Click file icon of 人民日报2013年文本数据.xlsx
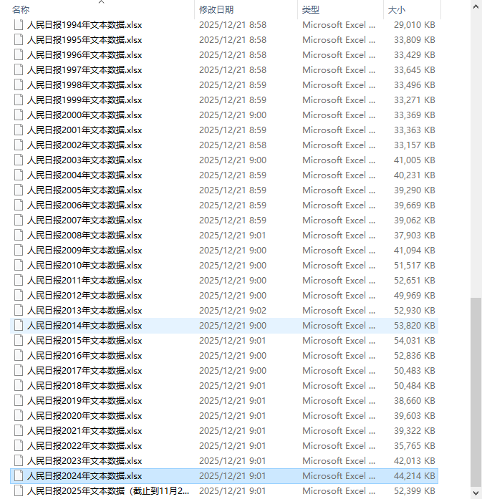Image resolution: width=482 pixels, height=499 pixels. [19, 311]
